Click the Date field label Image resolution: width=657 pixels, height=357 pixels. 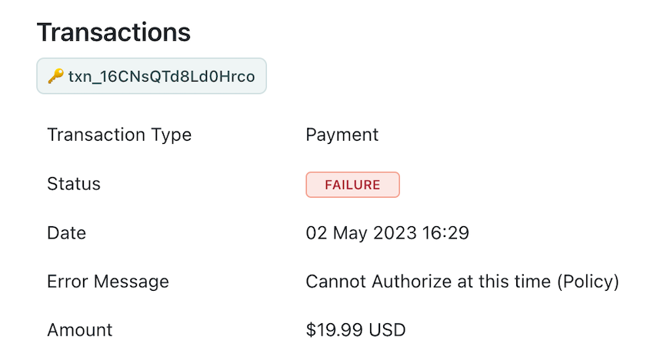pyautogui.click(x=66, y=232)
